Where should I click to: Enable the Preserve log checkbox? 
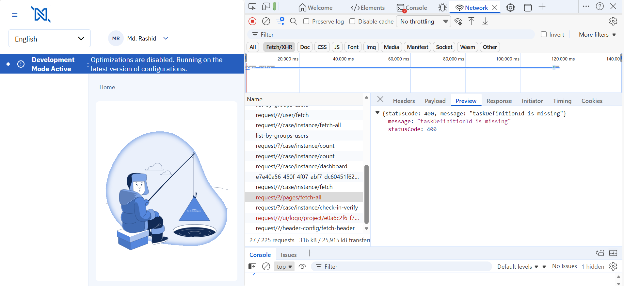306,21
